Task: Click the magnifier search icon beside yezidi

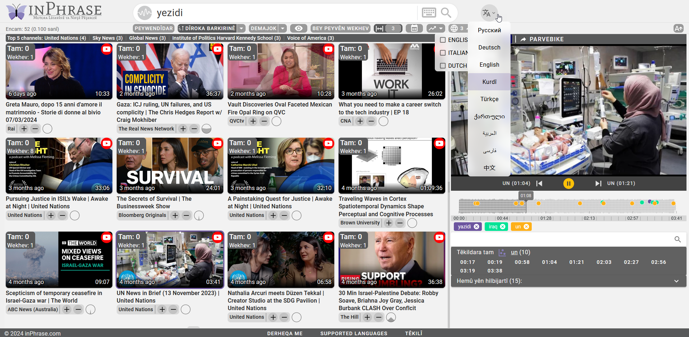Action: point(446,13)
